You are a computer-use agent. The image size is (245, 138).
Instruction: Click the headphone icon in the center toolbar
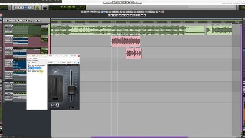[x=142, y=15]
